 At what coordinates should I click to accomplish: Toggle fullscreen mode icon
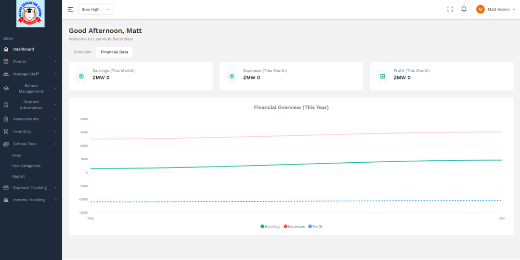coord(450,9)
